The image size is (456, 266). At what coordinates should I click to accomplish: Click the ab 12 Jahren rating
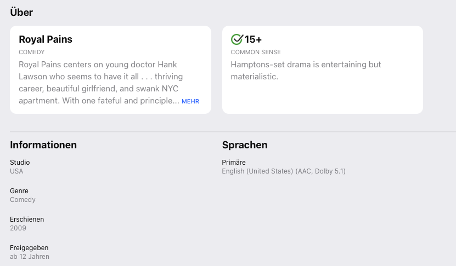pyautogui.click(x=30, y=257)
